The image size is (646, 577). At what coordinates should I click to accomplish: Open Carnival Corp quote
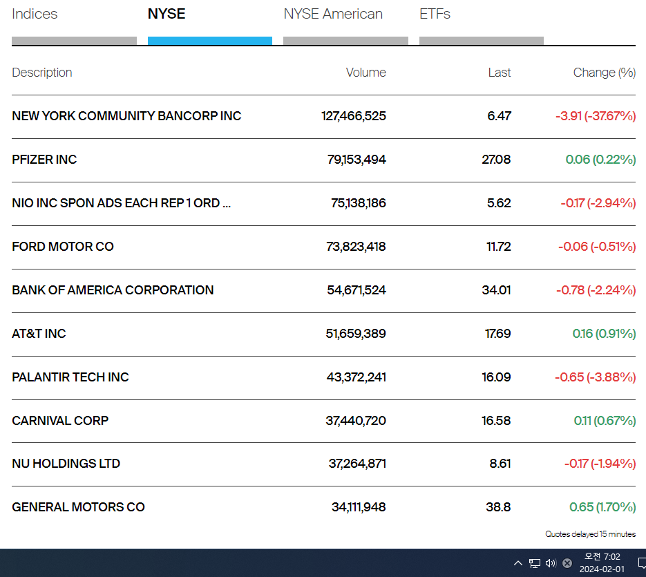(x=60, y=420)
